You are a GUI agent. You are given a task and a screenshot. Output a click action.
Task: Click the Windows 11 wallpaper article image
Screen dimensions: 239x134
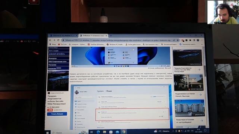click(x=121, y=57)
